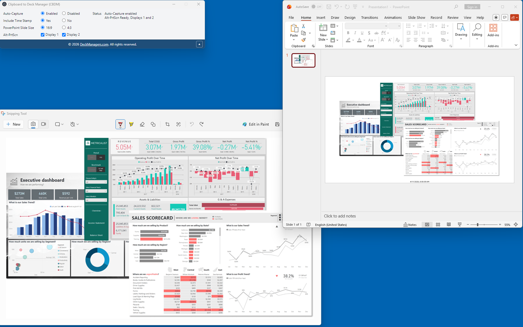Switch Snipping Tool to video recording mode
This screenshot has width=523, height=327.
[43, 124]
